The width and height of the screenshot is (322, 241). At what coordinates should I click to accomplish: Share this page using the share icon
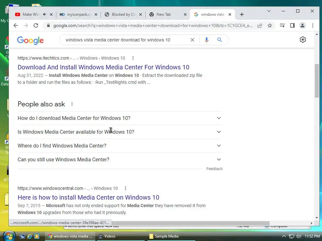point(260,25)
